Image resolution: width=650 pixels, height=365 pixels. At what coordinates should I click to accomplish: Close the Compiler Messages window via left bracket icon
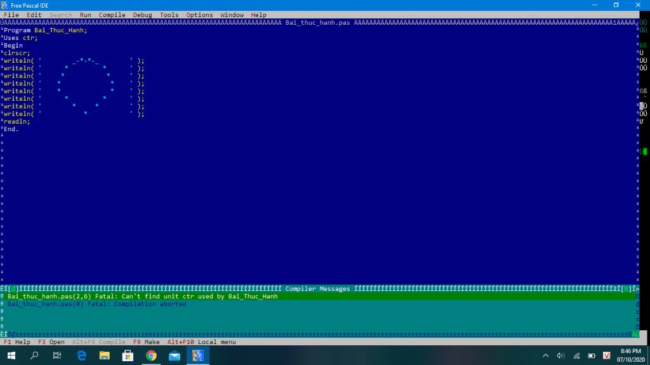(x=13, y=289)
